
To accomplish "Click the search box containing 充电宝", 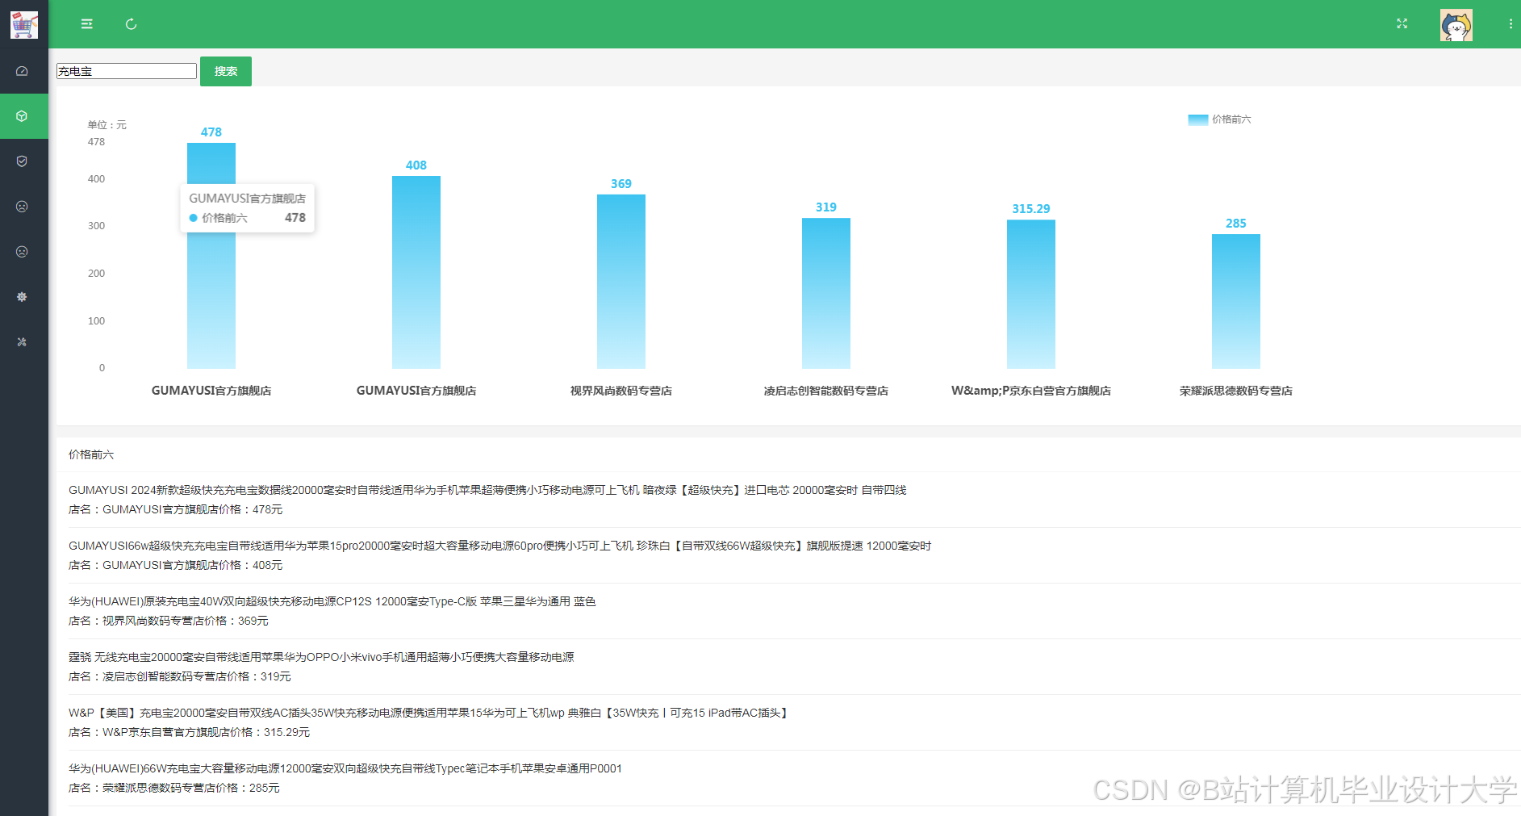I will (x=127, y=71).
